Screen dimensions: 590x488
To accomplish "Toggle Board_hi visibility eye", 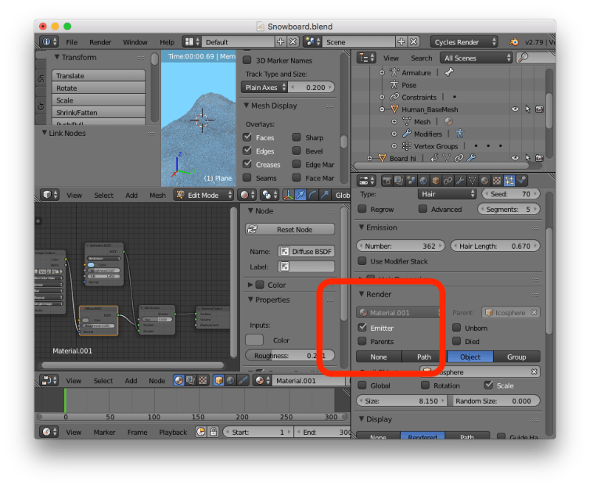I will pyautogui.click(x=515, y=158).
